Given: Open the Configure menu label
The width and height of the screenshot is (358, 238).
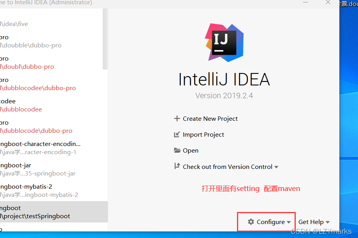Looking at the screenshot, I should click(x=270, y=222).
